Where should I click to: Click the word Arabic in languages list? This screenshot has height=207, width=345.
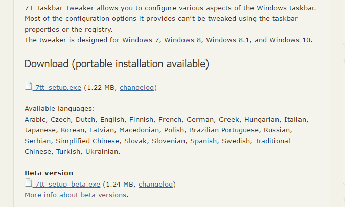pos(35,119)
